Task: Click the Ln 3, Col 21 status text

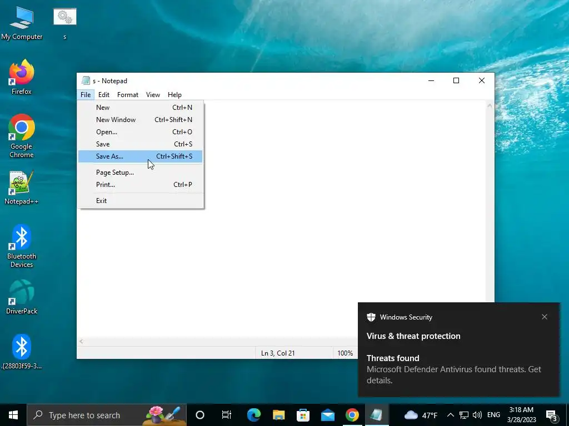Action: pos(278,353)
